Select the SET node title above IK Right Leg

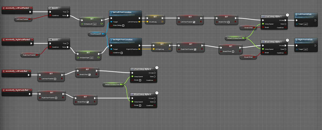[x=162, y=44]
